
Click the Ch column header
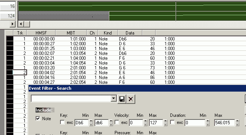(x=92, y=33)
